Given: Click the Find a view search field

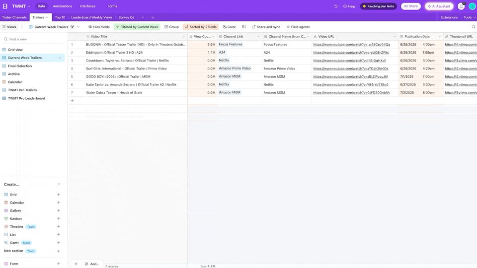Looking at the screenshot, I should coord(32,39).
